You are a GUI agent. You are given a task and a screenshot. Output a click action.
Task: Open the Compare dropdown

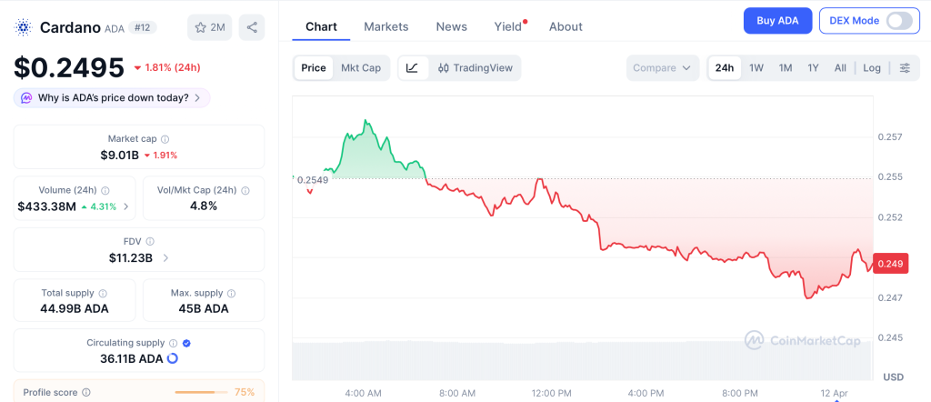663,67
